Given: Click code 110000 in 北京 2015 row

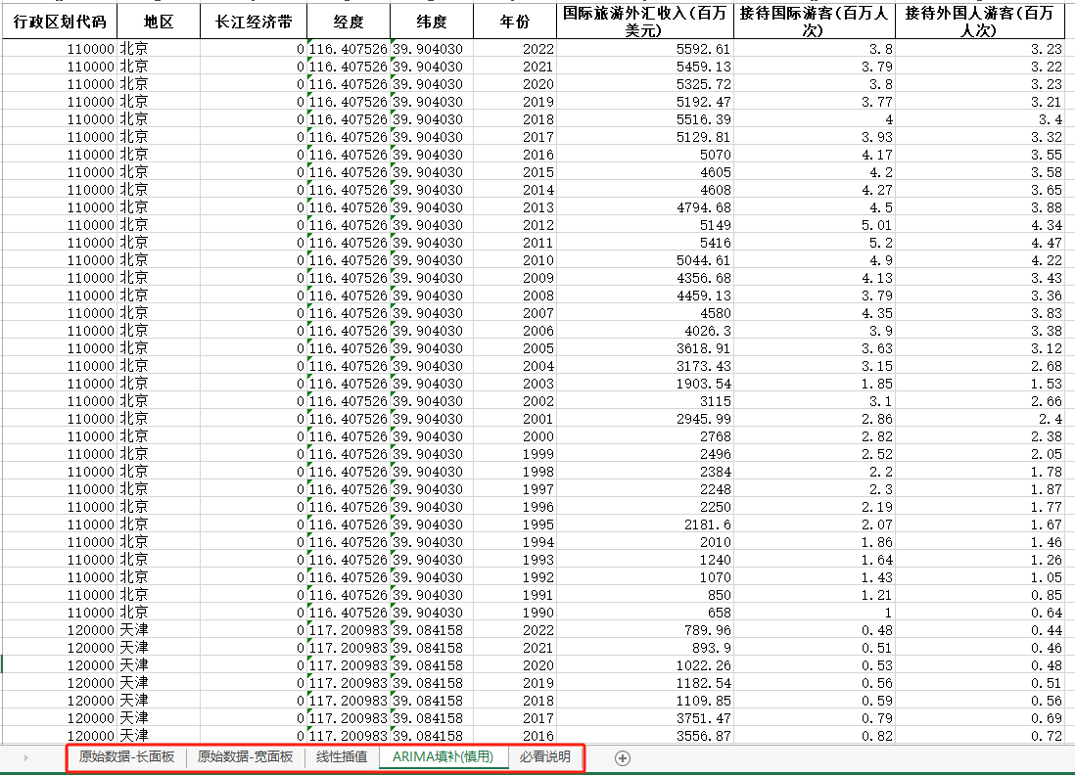Looking at the screenshot, I should (x=60, y=172).
